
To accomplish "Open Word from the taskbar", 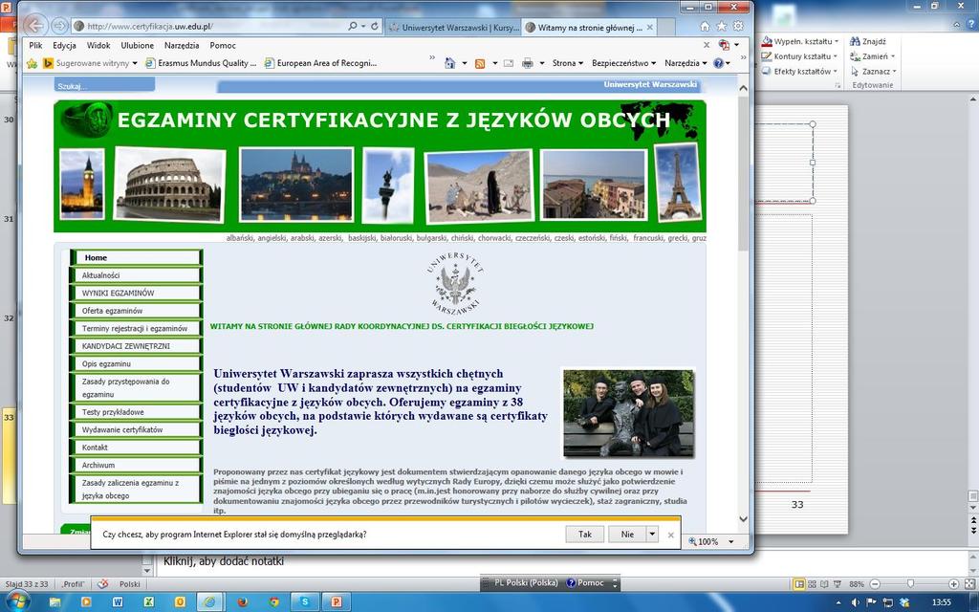I will click(118, 601).
